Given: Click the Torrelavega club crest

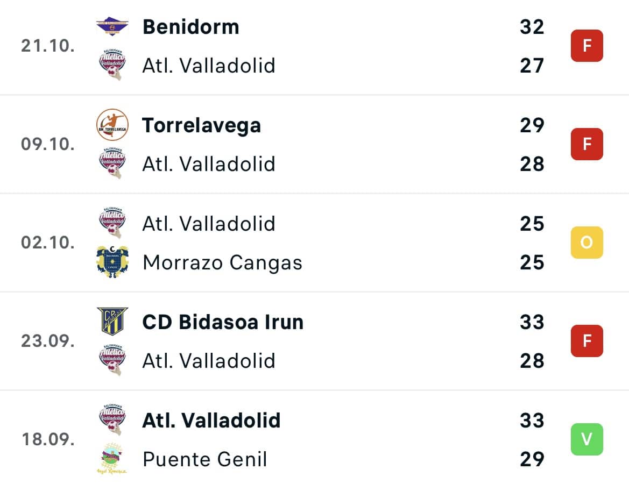Looking at the screenshot, I should click(x=112, y=125).
